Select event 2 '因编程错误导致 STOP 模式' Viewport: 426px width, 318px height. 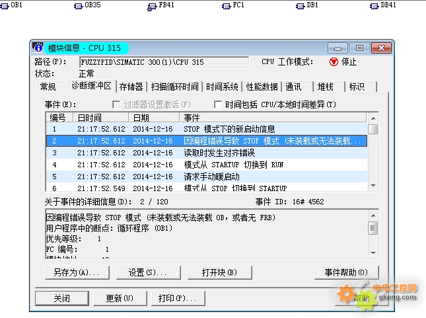tap(207, 141)
